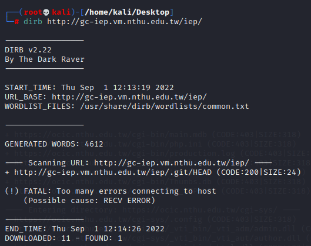Click the URL_BASE link
Screen dimensions: 311x246
click(x=129, y=97)
